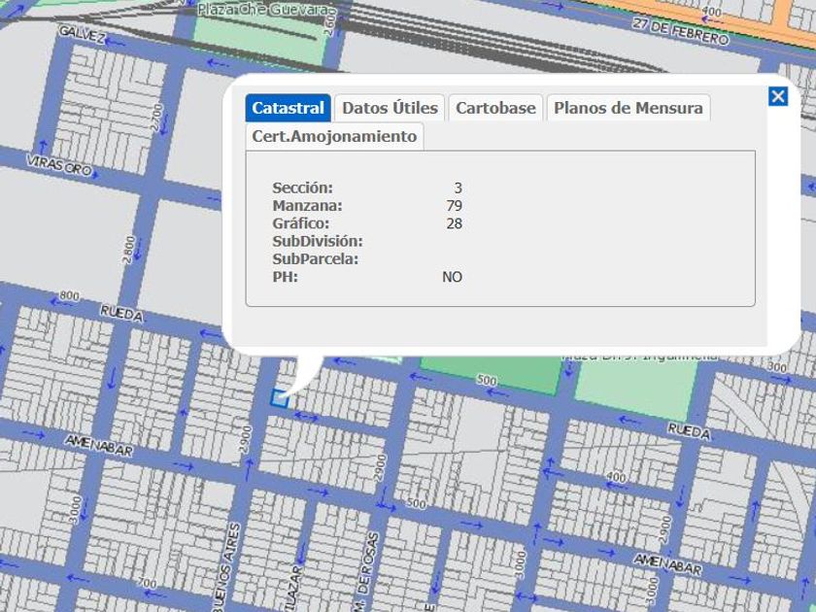Select the Catastral tab
816x612 pixels.
(x=288, y=108)
